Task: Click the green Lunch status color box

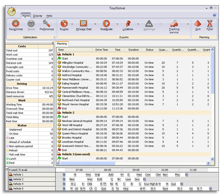Action: coord(7,159)
